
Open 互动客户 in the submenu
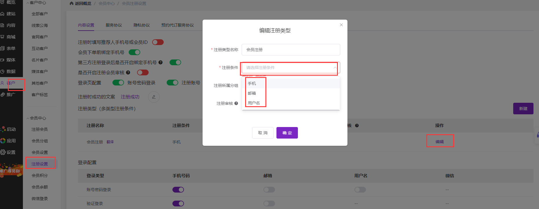click(x=40, y=48)
